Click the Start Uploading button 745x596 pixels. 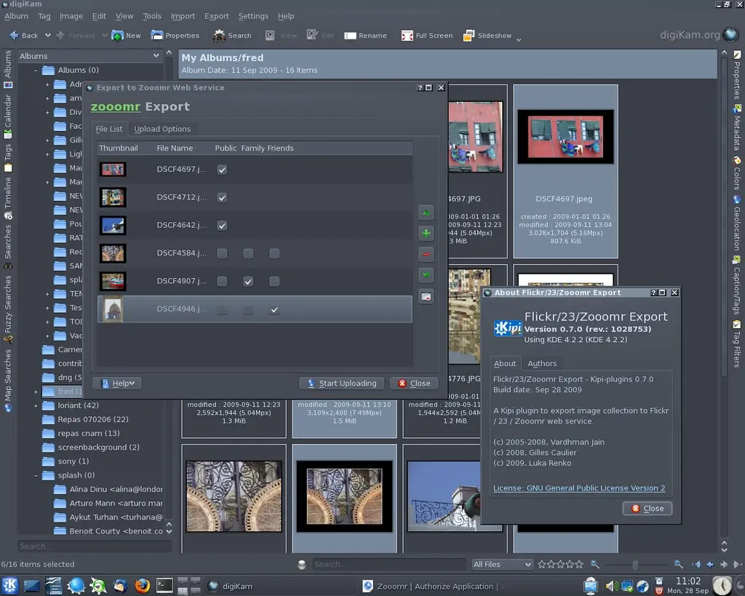point(341,383)
